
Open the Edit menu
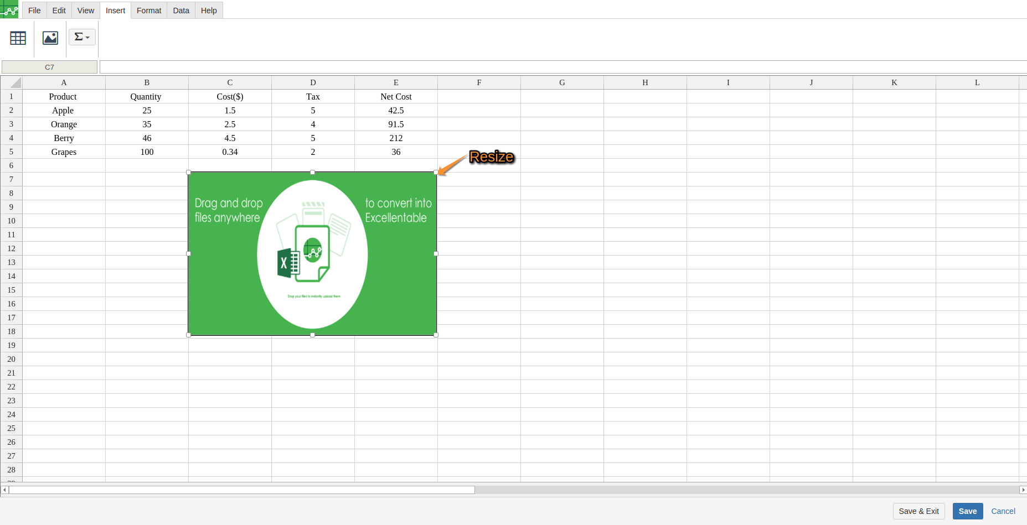[x=59, y=11]
